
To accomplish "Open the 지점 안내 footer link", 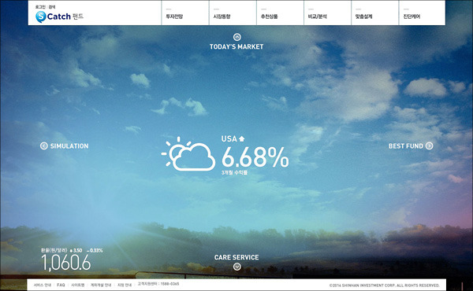I will click(125, 285).
